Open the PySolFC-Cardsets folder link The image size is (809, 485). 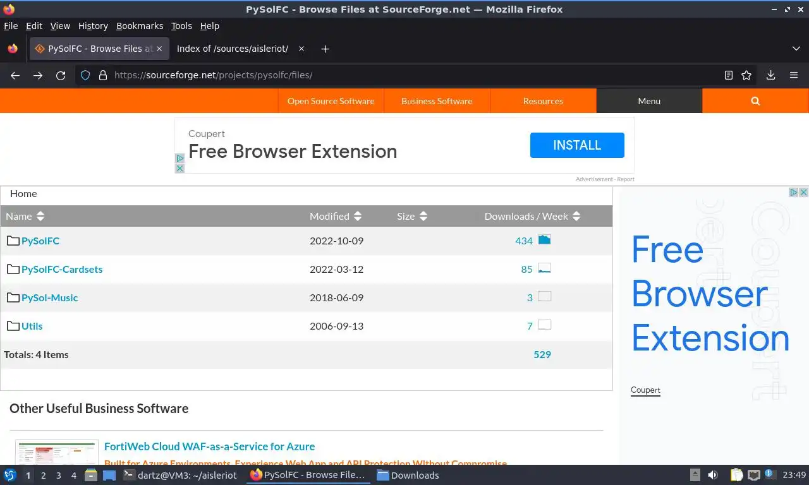pyautogui.click(x=62, y=269)
